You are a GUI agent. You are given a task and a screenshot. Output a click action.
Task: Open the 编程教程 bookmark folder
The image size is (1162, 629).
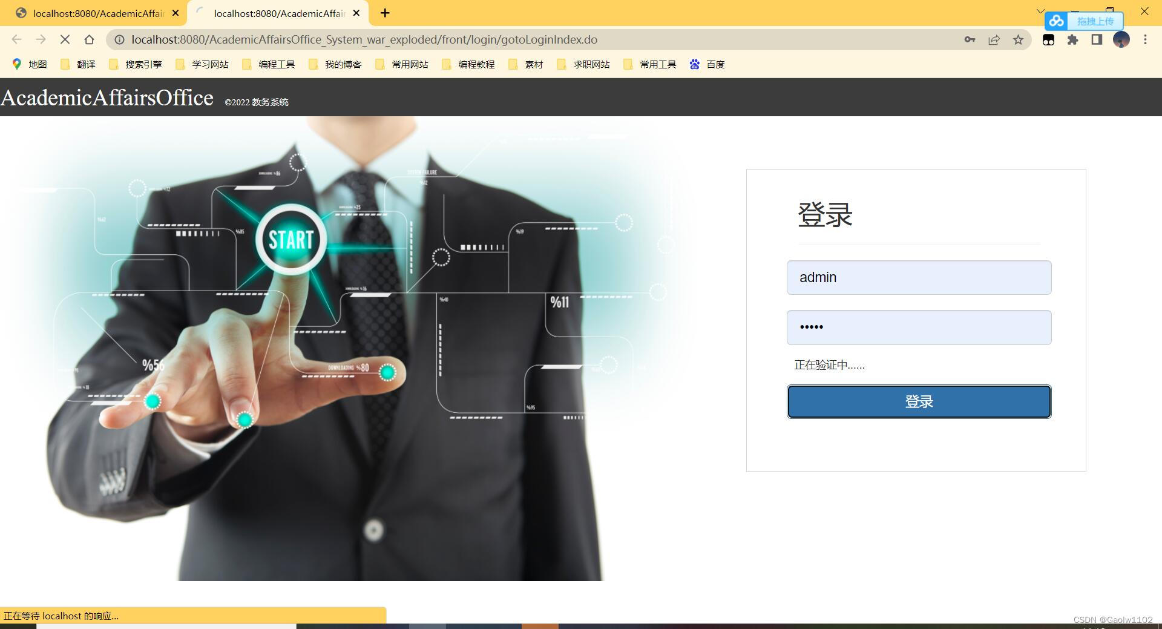click(468, 64)
